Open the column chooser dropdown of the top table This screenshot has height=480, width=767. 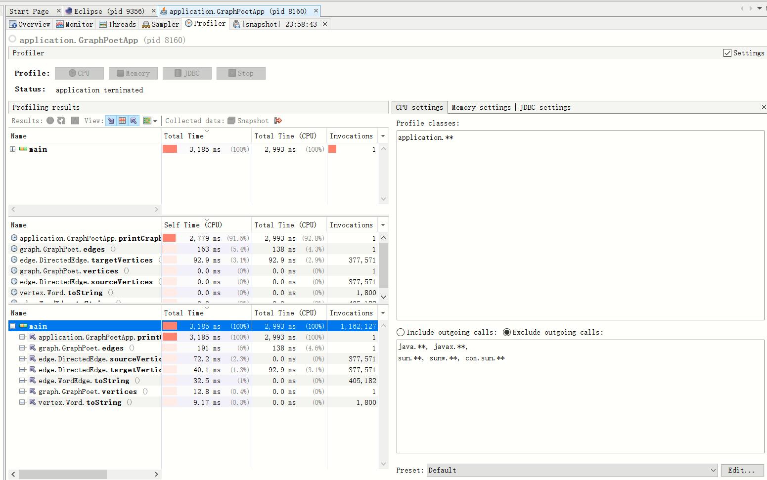click(383, 136)
